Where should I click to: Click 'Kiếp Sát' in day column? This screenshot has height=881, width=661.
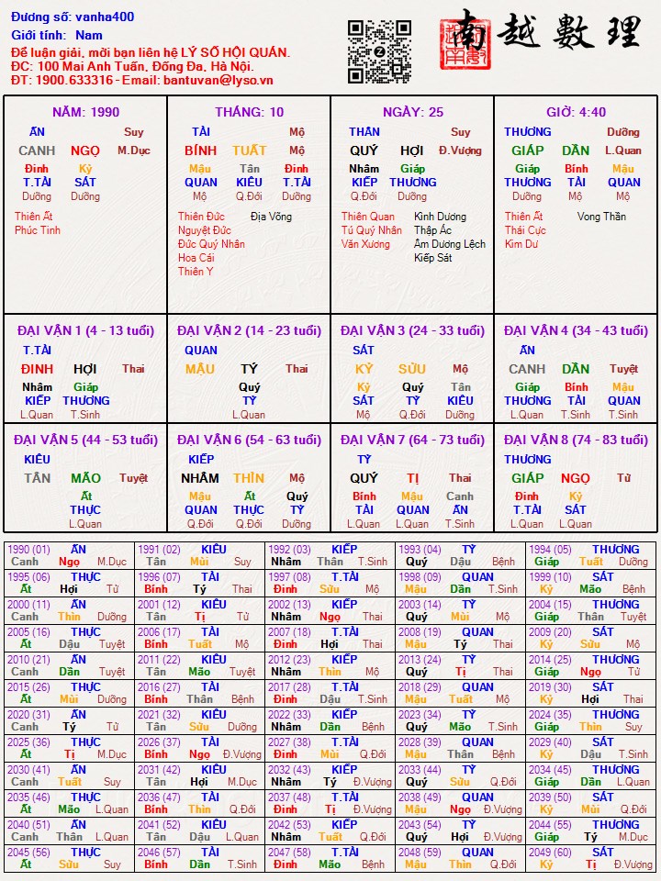[x=432, y=257]
